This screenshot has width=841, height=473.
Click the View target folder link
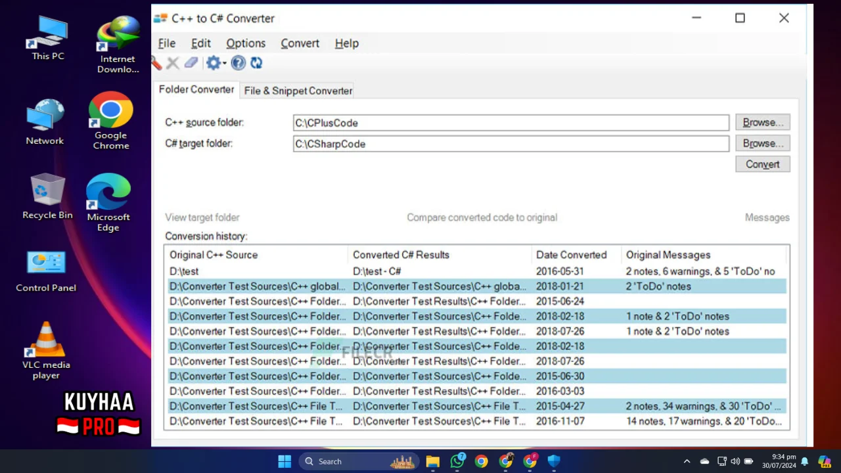pyautogui.click(x=202, y=217)
